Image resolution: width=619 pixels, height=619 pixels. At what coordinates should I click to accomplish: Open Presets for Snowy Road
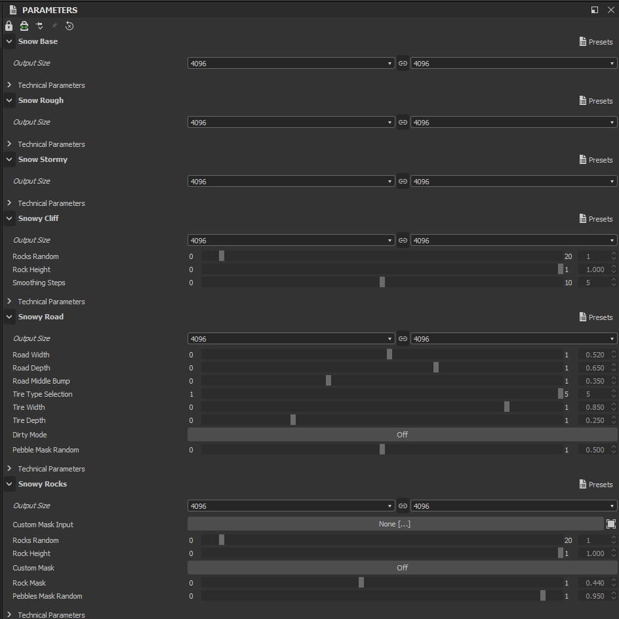tap(596, 317)
